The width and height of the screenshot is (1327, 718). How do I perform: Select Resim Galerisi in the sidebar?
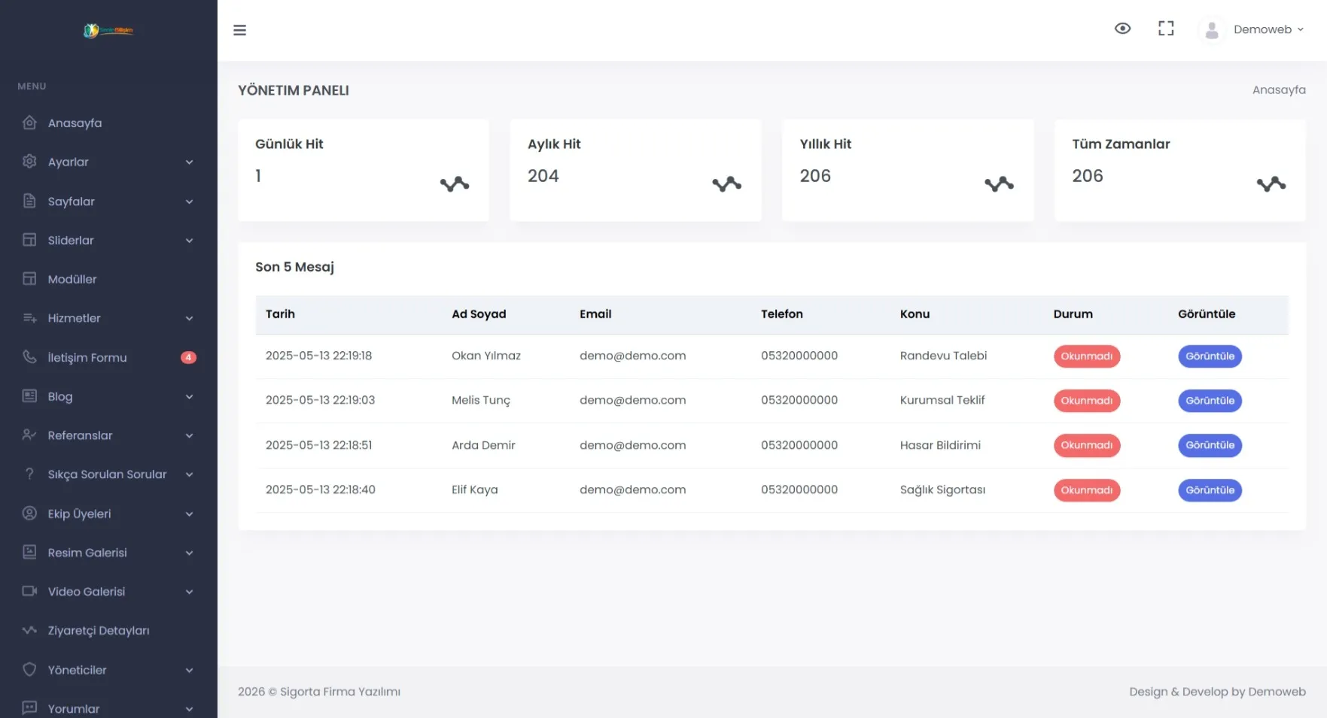(87, 553)
